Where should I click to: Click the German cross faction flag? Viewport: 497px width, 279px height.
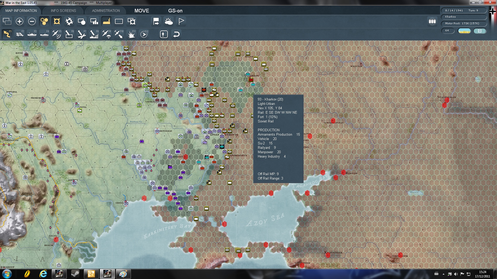(x=493, y=12)
